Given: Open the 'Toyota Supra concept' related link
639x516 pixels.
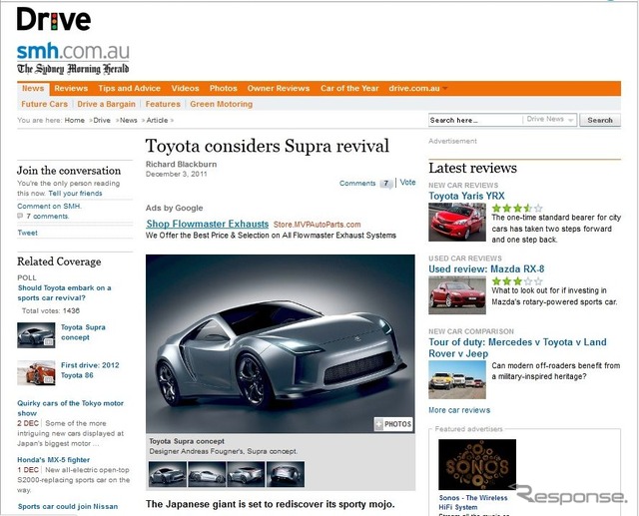Looking at the screenshot, I should [x=83, y=332].
